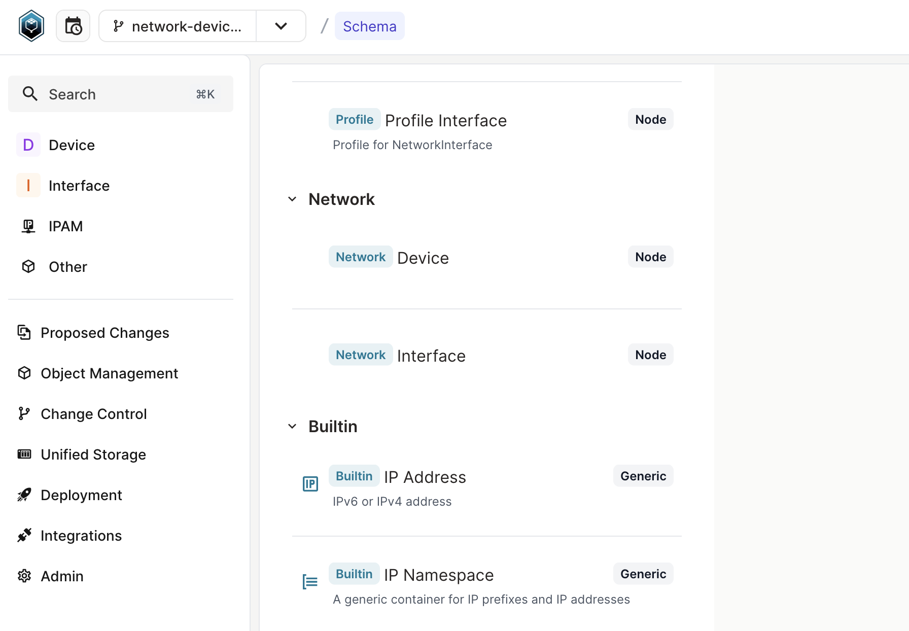Open the time travel calendar icon
Screen dimensions: 909x631
point(73,25)
